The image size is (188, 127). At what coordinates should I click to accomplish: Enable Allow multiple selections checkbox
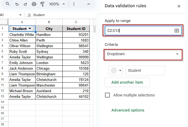(x=107, y=95)
